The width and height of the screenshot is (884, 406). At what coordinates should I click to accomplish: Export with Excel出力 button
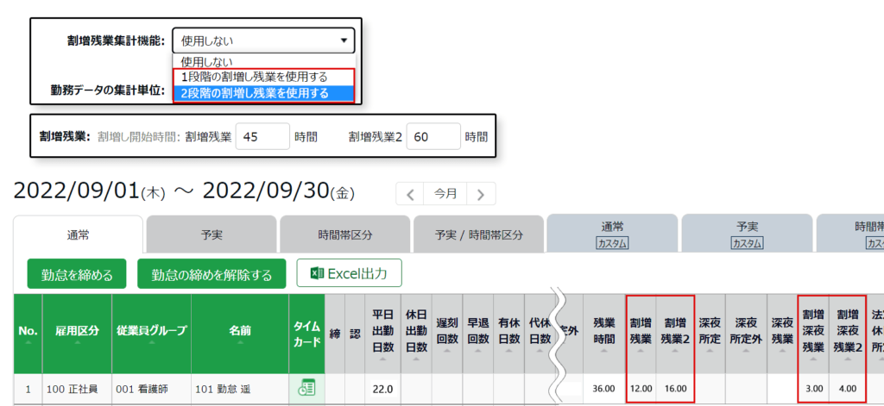point(349,274)
